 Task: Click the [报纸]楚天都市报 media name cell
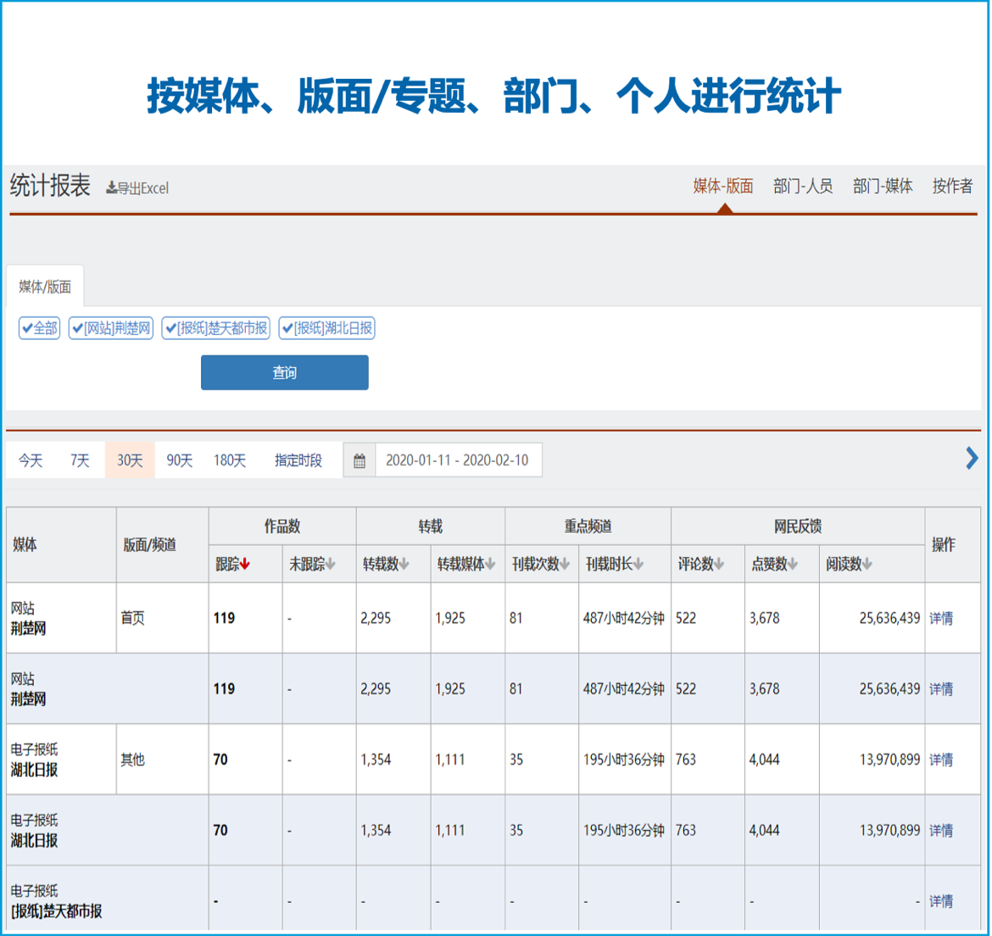point(56,911)
